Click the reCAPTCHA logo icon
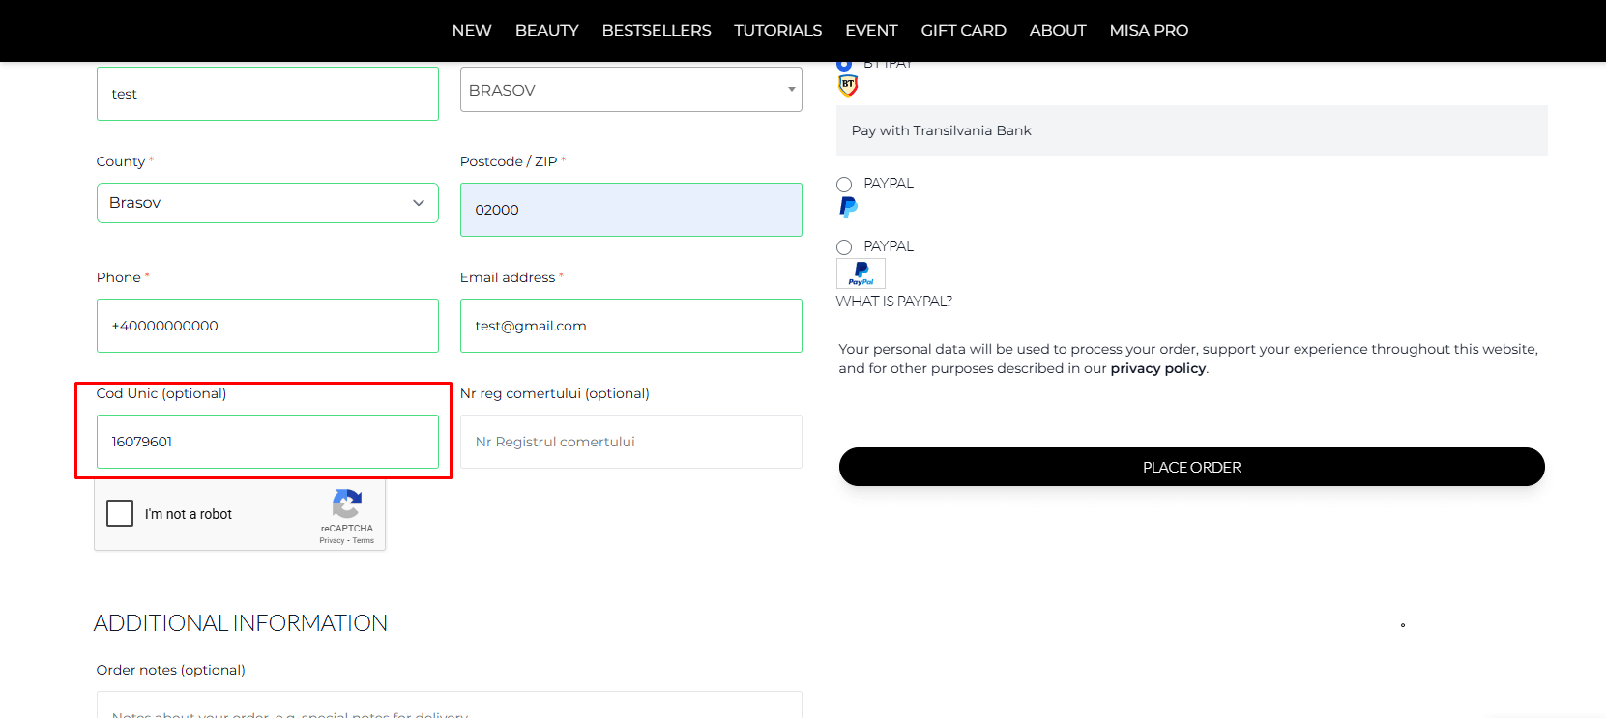 [346, 503]
